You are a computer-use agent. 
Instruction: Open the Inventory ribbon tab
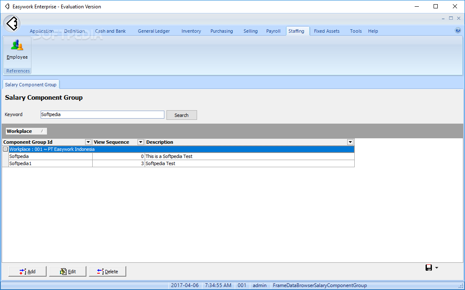[x=191, y=31]
